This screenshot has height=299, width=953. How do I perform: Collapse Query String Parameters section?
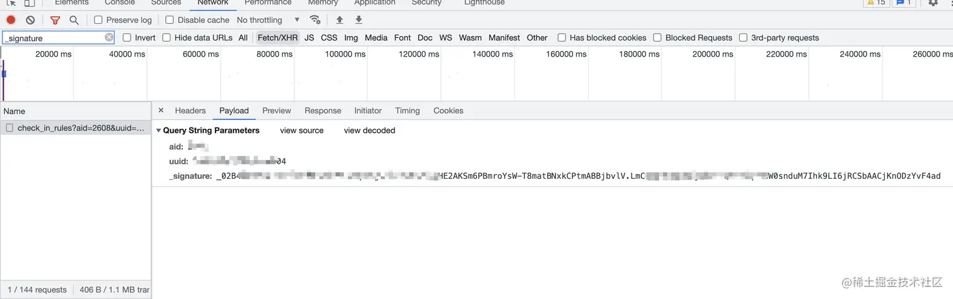click(x=159, y=131)
